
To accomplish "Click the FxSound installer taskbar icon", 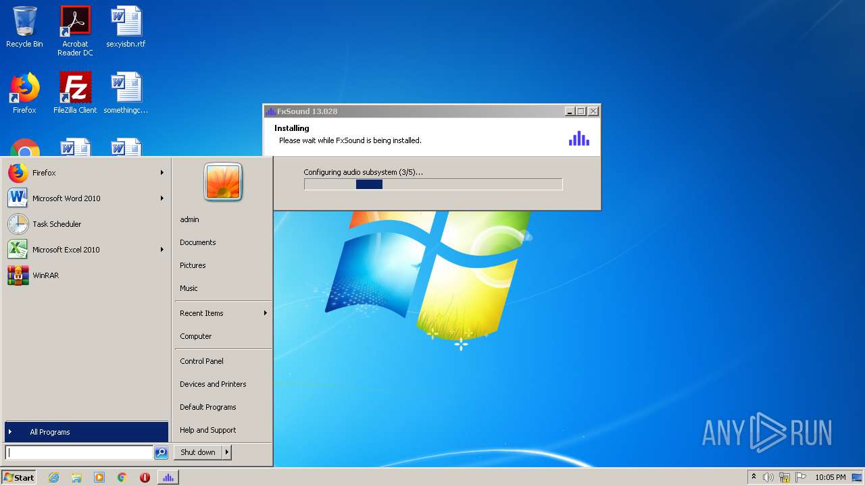I will [x=168, y=477].
